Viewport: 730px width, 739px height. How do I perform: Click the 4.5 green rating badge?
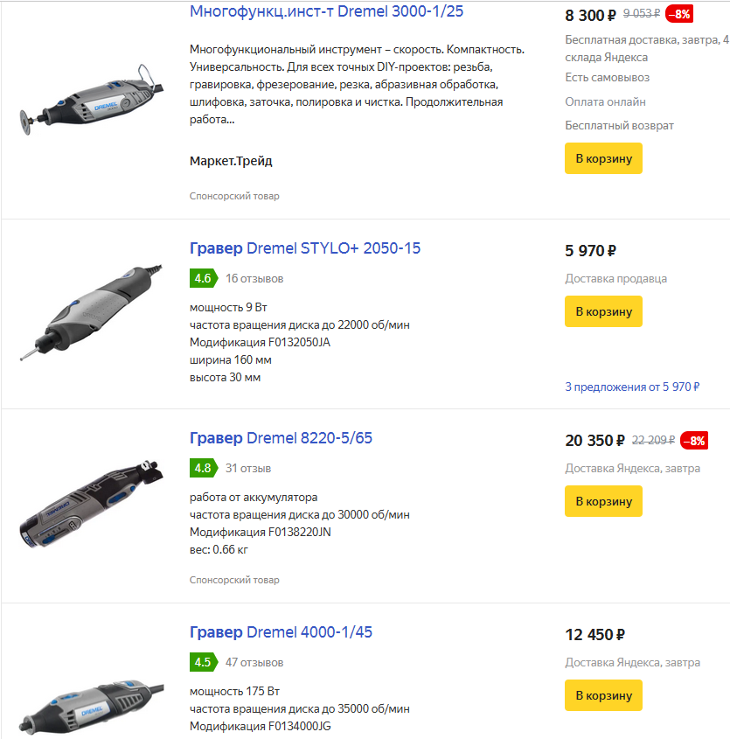tap(204, 663)
